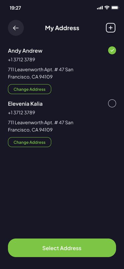Tap the battery indicator icon

115,8
